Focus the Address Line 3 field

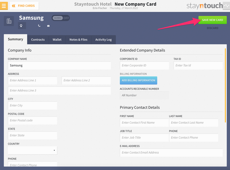(x=59, y=91)
